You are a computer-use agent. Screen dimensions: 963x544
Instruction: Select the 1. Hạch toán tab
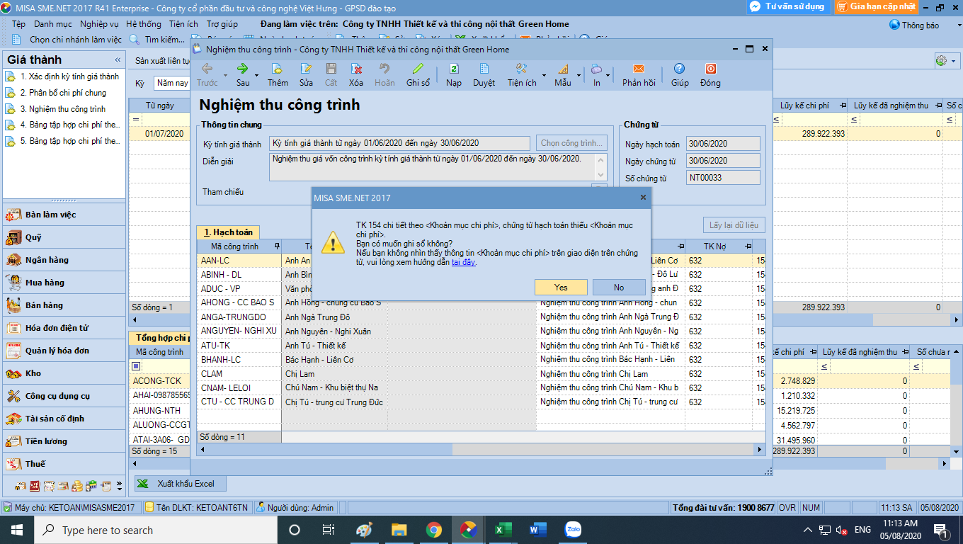(x=228, y=232)
